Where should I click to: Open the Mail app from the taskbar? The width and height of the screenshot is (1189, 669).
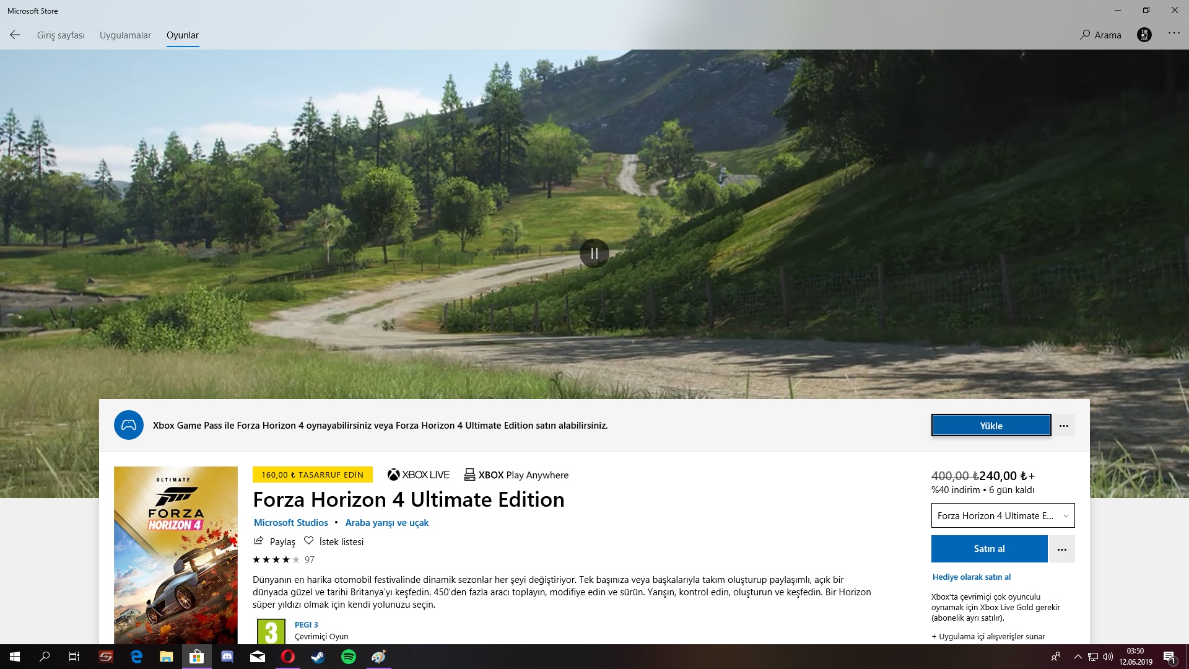[258, 657]
